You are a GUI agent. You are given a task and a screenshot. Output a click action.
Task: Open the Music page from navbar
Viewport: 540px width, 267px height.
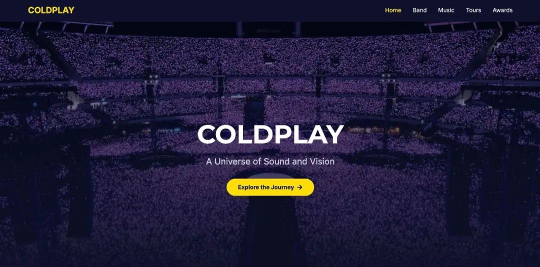tap(446, 10)
